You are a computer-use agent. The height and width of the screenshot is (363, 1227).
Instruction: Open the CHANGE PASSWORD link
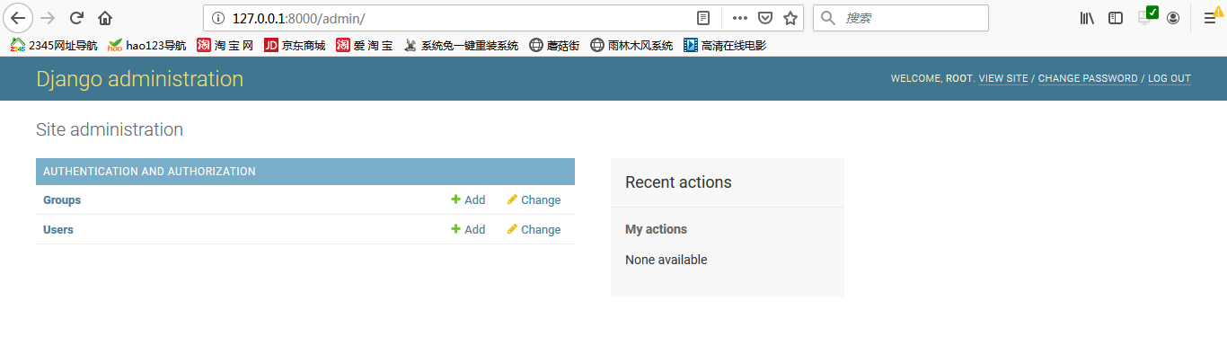1088,79
